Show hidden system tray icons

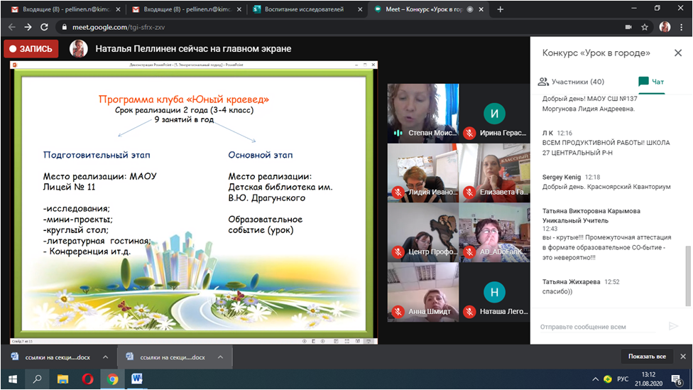click(595, 379)
